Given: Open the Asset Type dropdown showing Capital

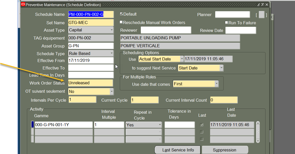Looking at the screenshot, I should tap(111, 30).
